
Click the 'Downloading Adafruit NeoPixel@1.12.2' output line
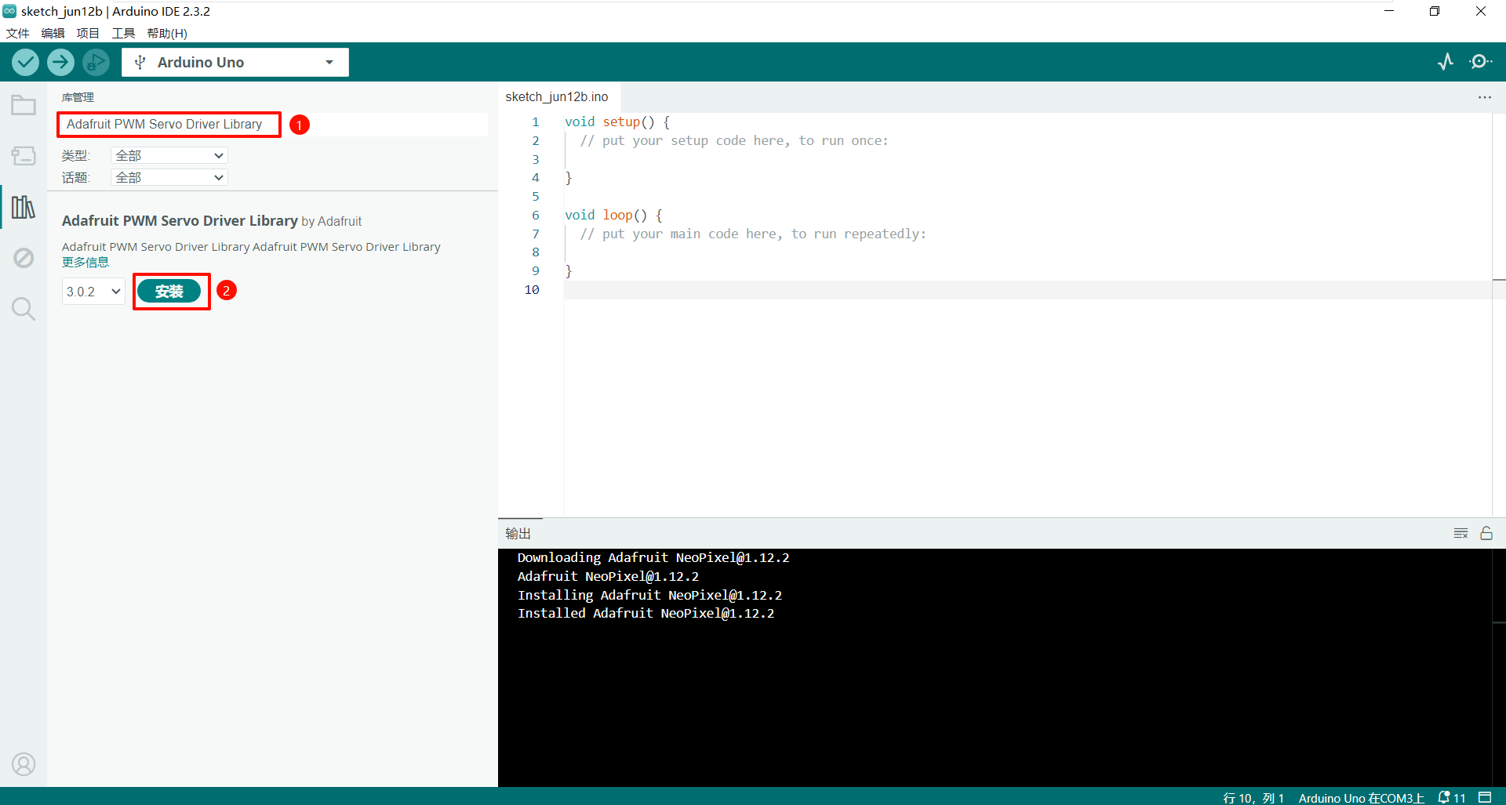click(x=653, y=557)
